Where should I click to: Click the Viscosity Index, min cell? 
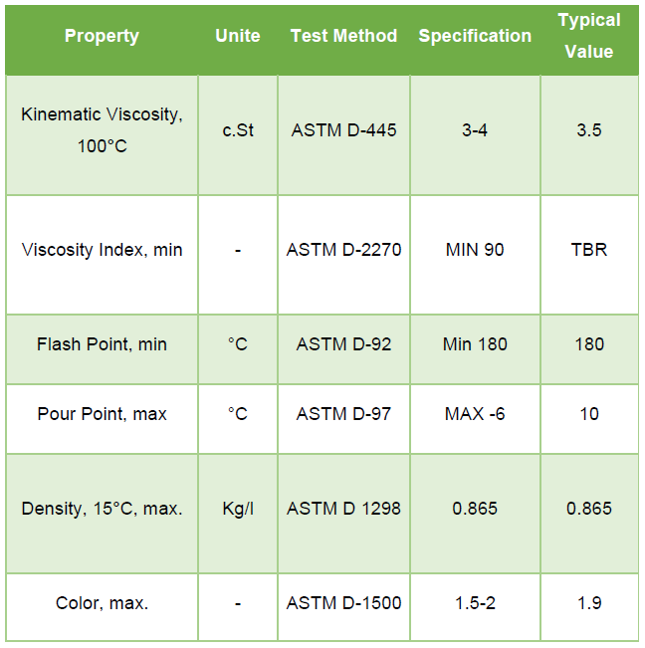point(102,255)
